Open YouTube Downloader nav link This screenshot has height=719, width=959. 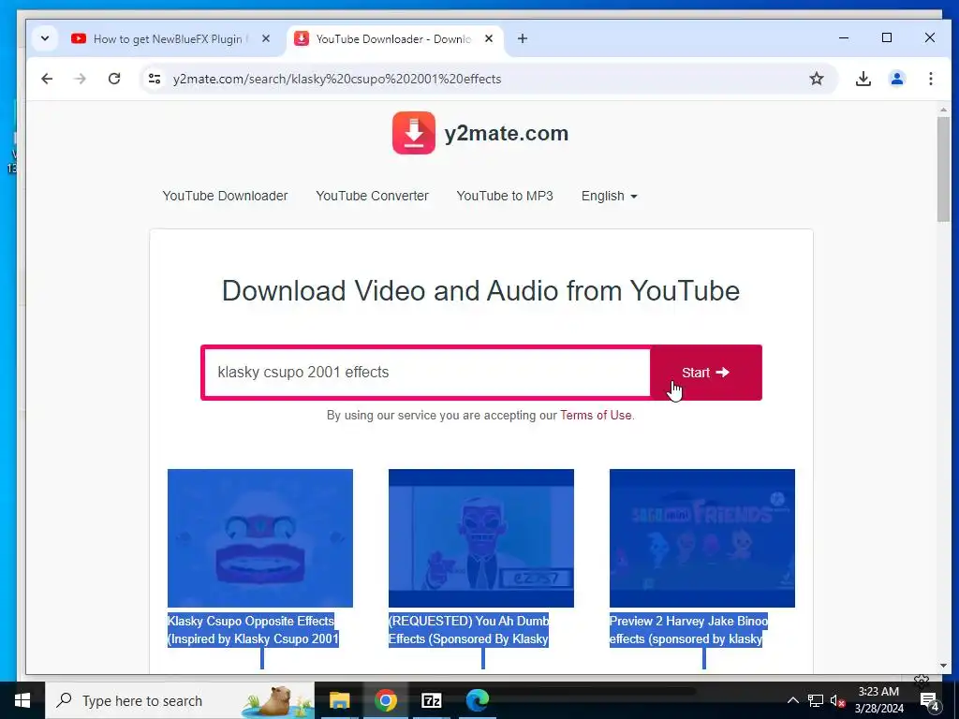point(225,196)
